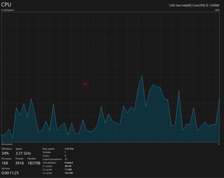Screen dimensions: 224x178
Task: Click the Threads count 3916
Action: (19, 163)
